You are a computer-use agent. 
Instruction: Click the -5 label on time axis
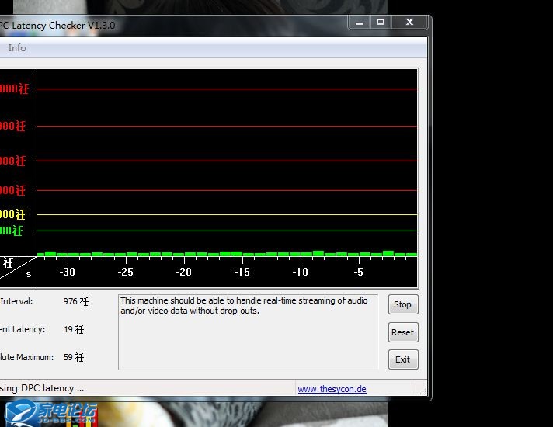358,272
